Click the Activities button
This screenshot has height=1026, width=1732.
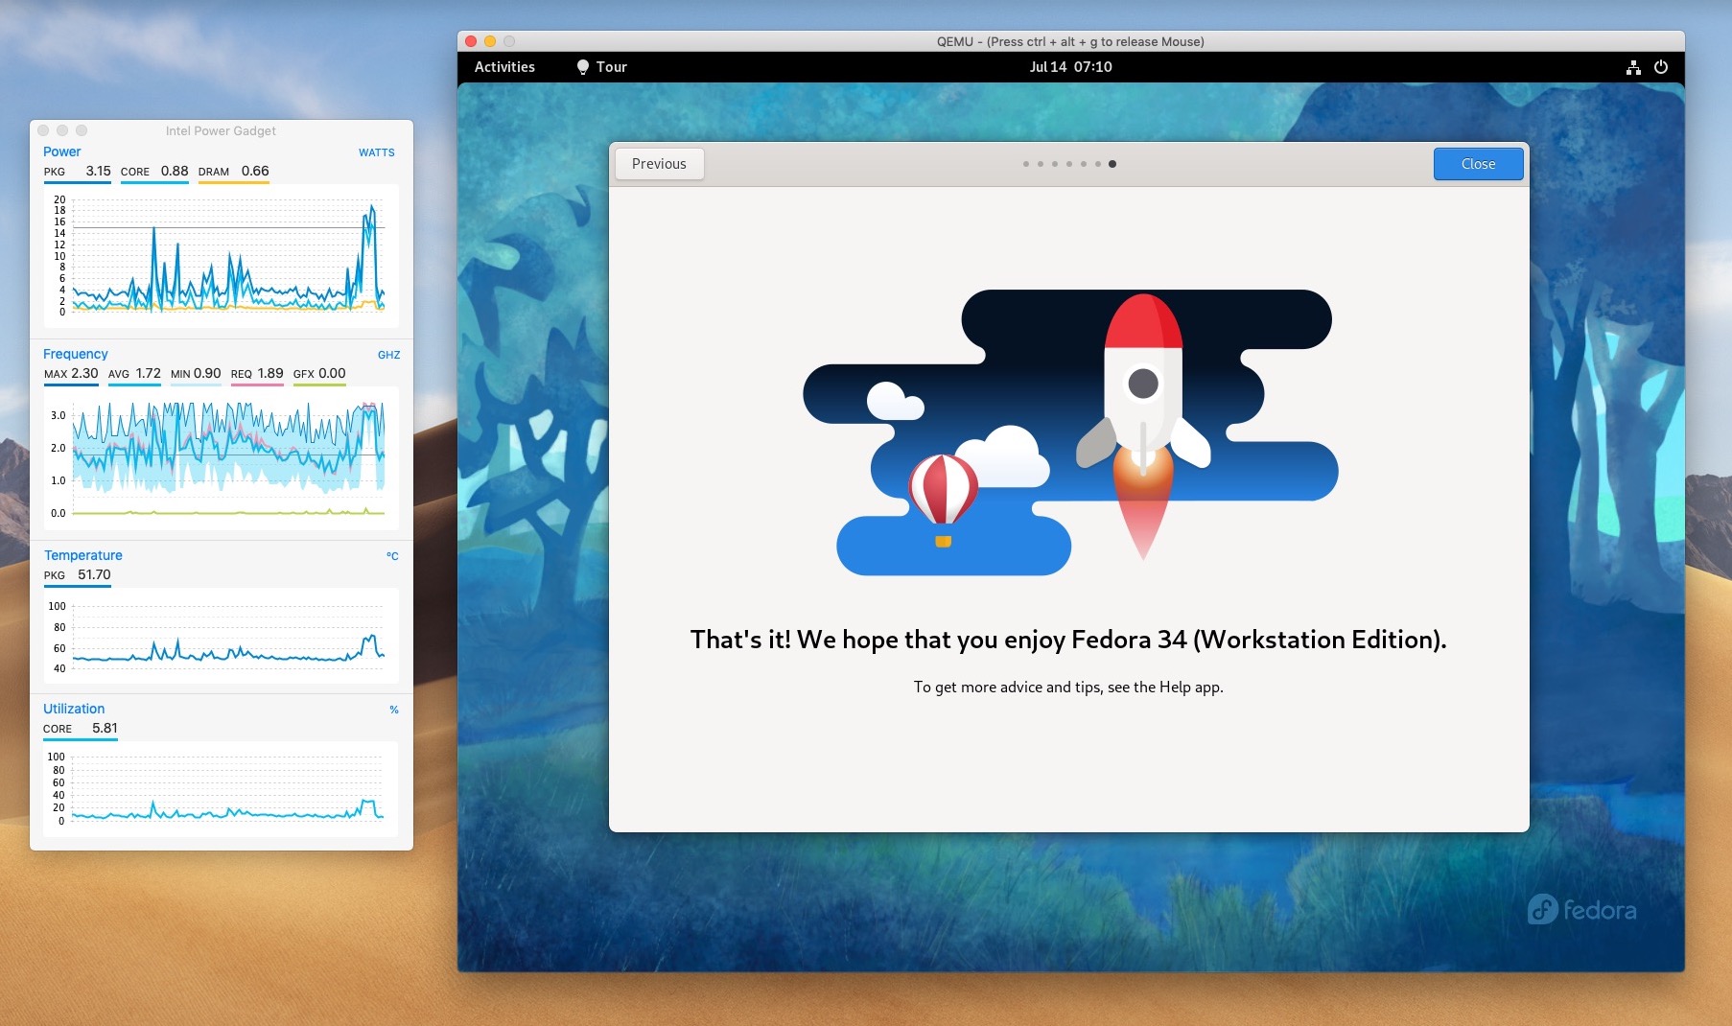(504, 67)
